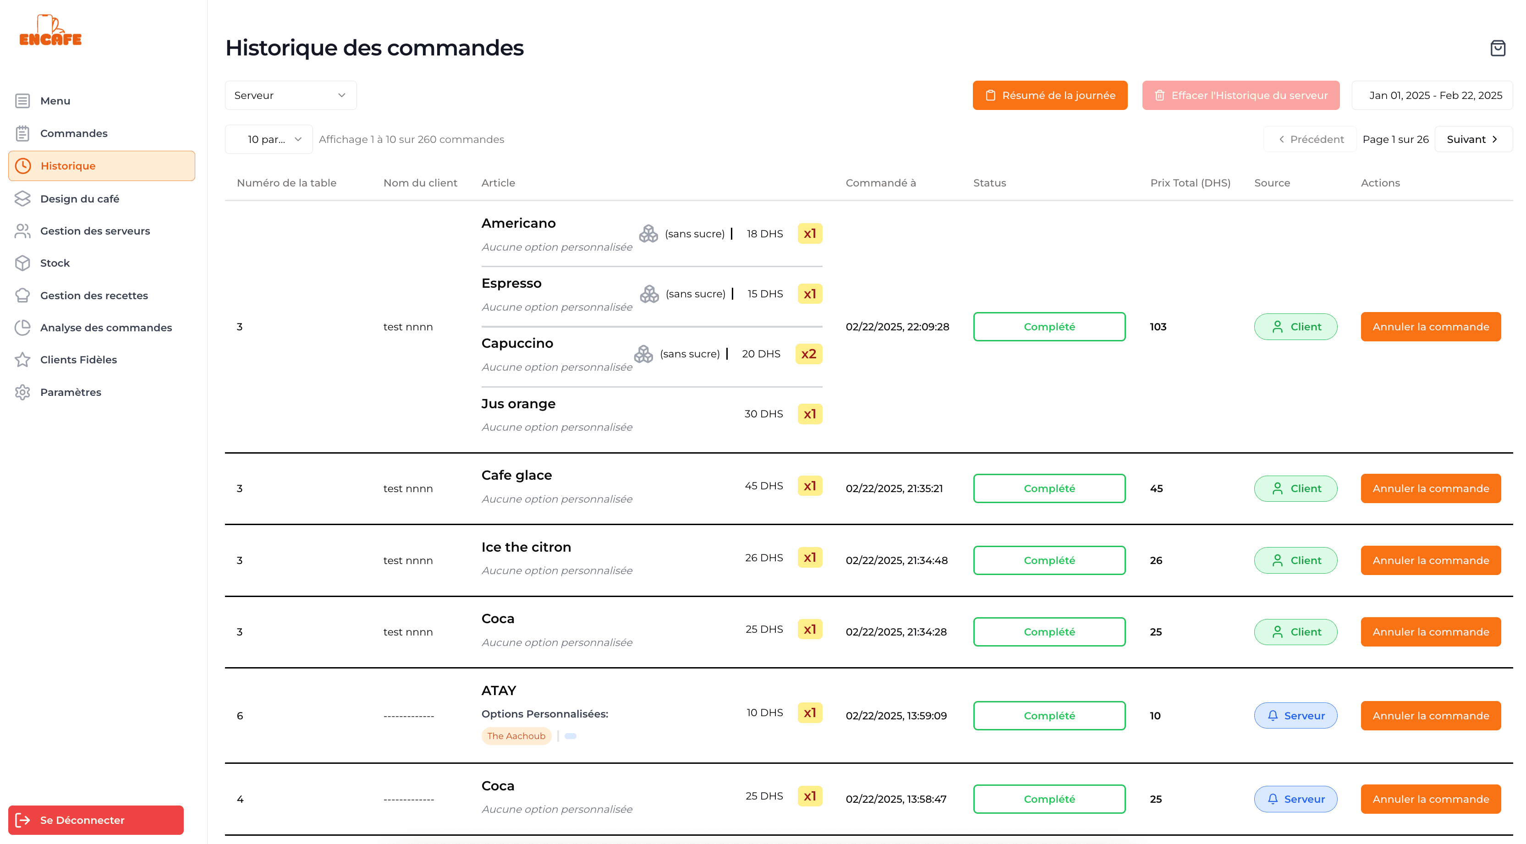Click the Clients Fidèles star icon
Viewport: 1526px width, 844px height.
[x=22, y=360]
